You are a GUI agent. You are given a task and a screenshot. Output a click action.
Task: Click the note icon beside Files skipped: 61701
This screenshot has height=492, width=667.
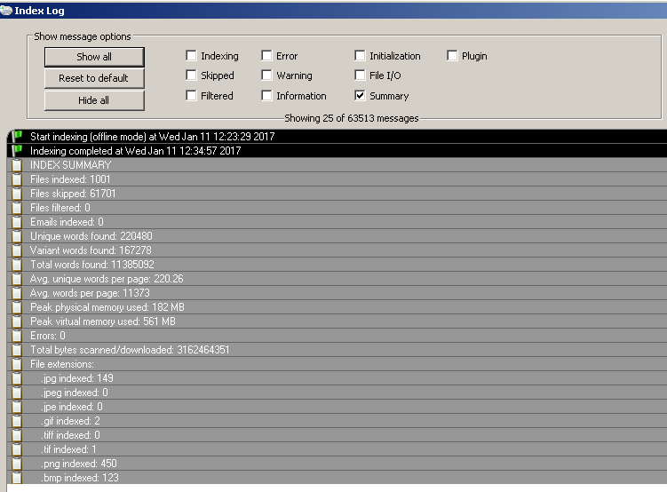pyautogui.click(x=16, y=194)
